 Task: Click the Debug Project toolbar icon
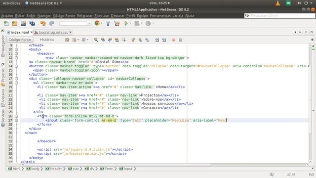point(137,23)
